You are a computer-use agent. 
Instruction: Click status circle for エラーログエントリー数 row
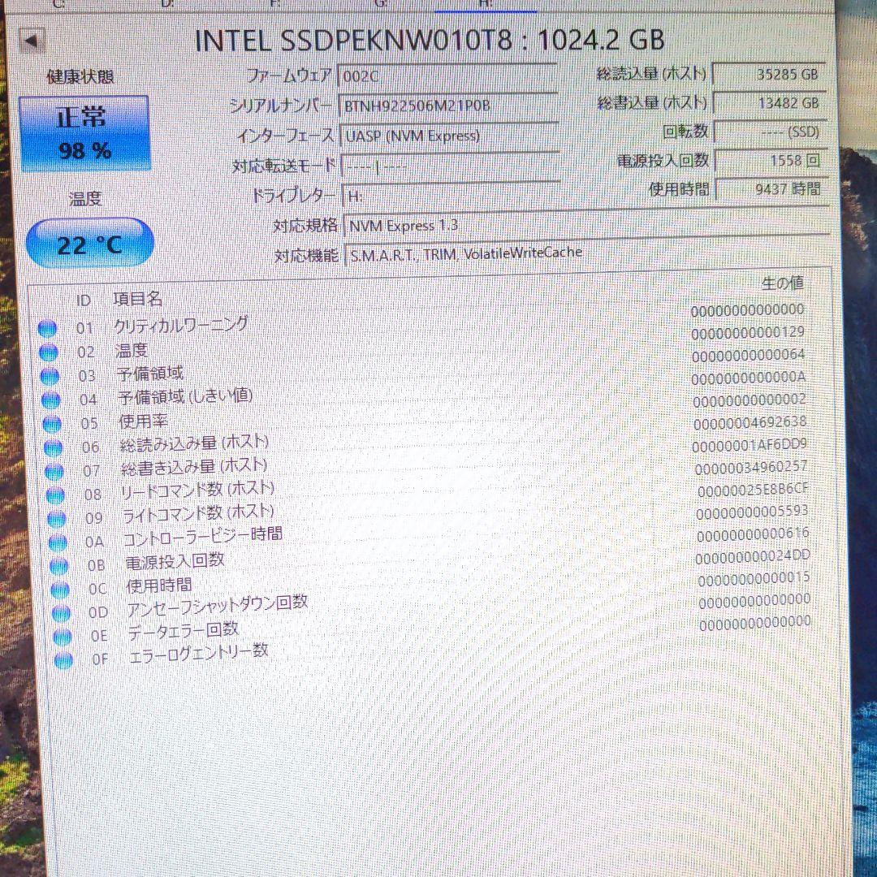(63, 660)
